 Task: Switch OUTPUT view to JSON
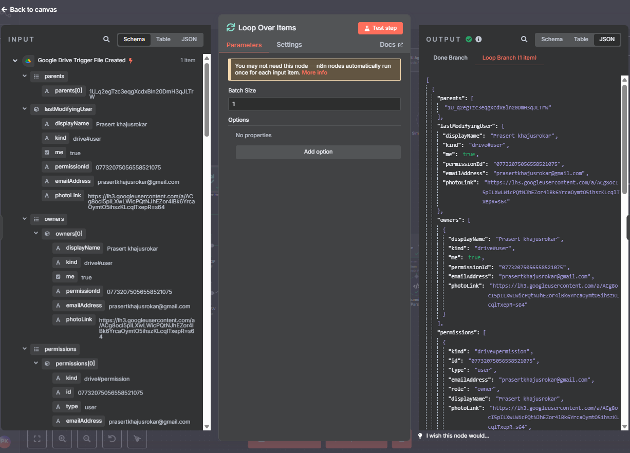point(607,39)
